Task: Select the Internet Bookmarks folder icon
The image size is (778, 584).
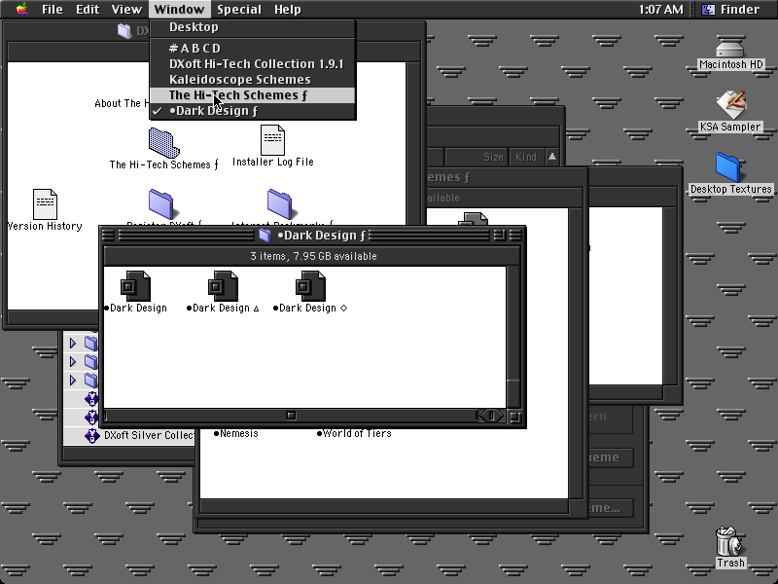Action: 279,204
